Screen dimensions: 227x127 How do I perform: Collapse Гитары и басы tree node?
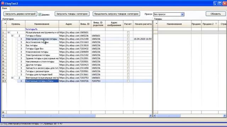coord(12,36)
